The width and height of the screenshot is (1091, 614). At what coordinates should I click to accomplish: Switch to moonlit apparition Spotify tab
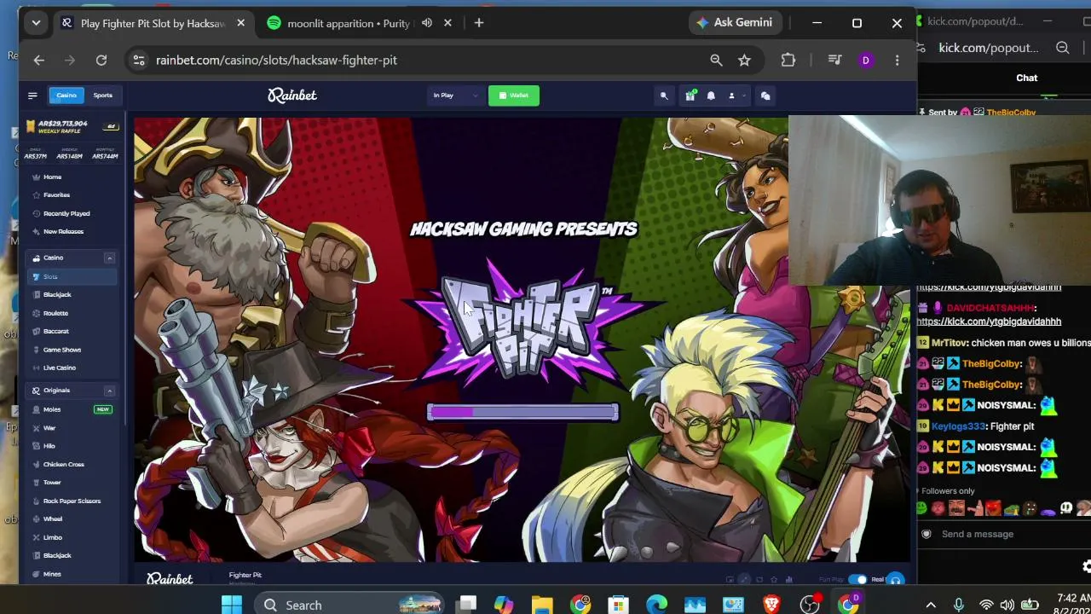(x=349, y=23)
